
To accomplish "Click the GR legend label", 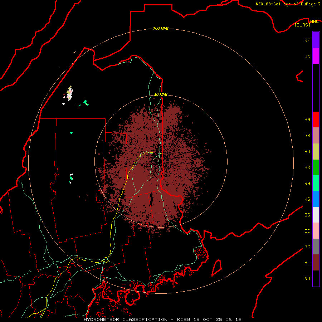I will tap(307, 136).
